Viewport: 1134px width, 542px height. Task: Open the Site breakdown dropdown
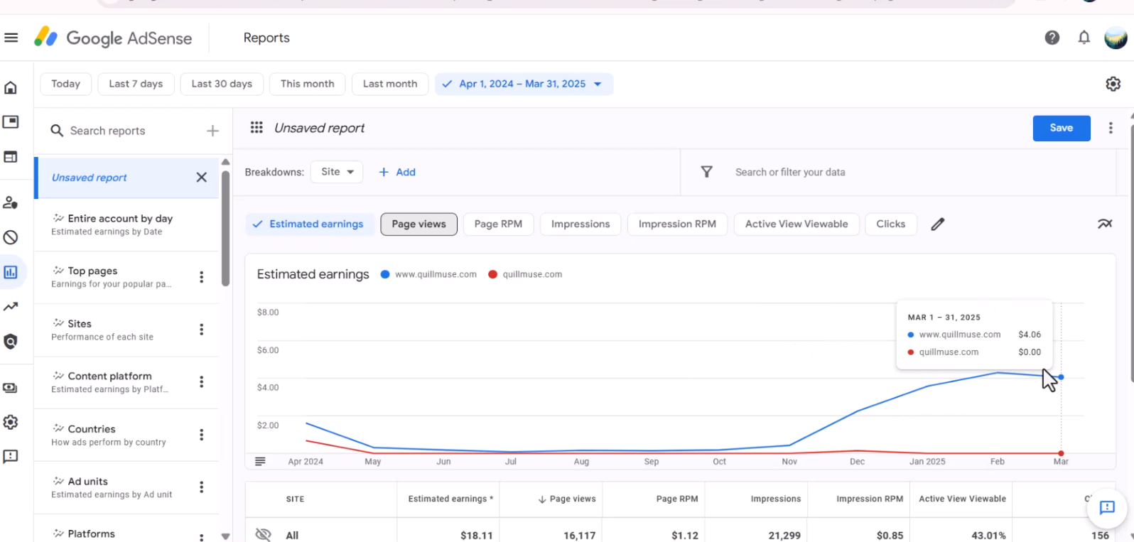[x=337, y=172]
